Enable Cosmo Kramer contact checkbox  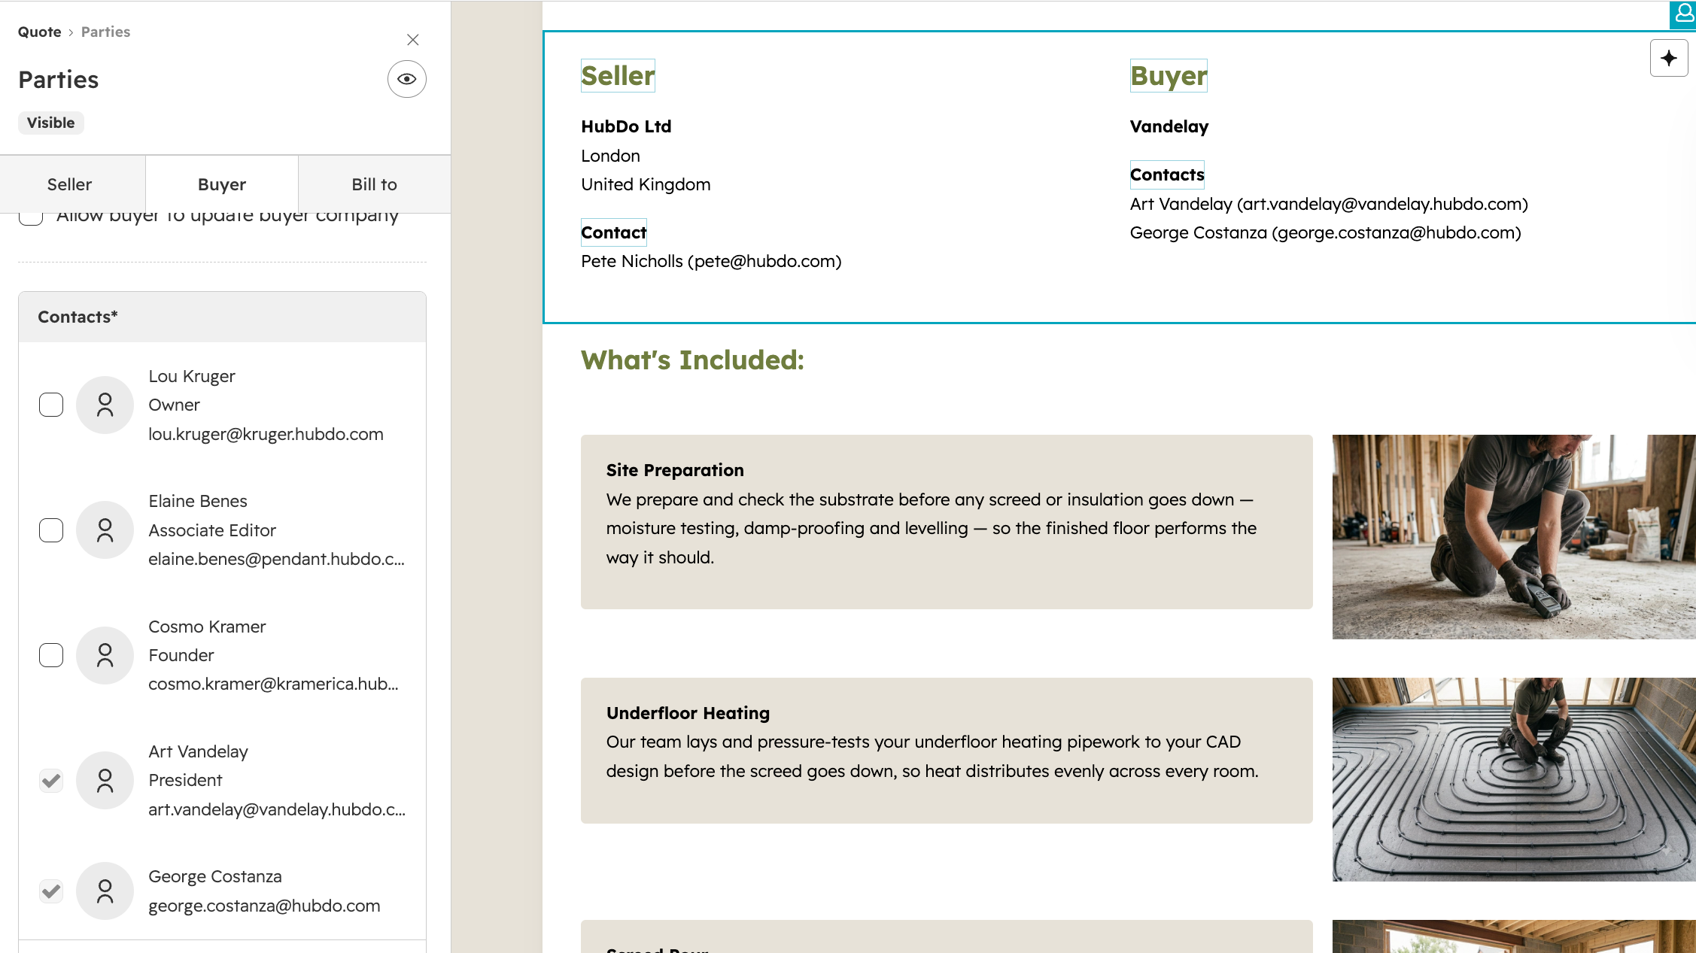[51, 655]
